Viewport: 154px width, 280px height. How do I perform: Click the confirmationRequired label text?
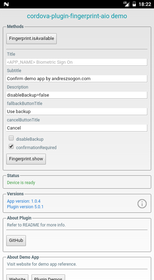(x=36, y=147)
